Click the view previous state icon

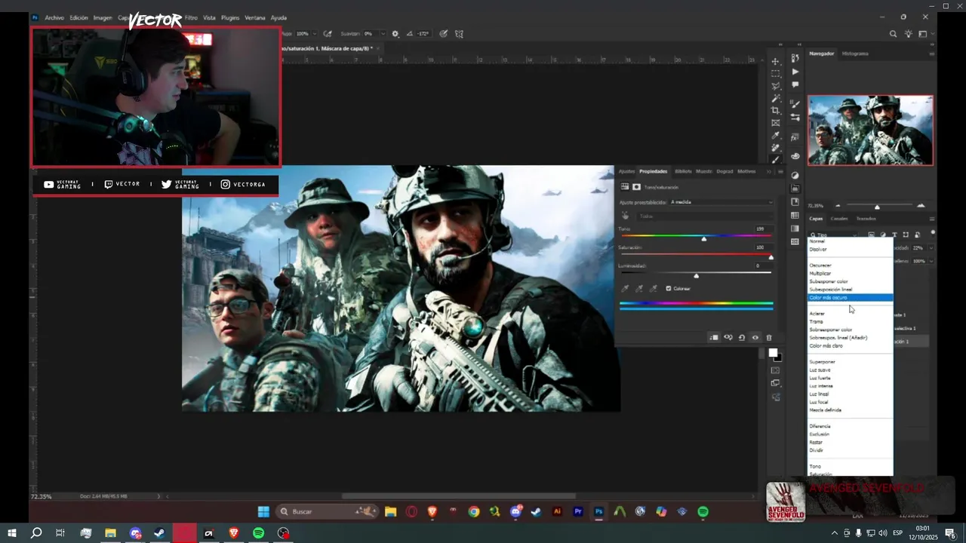pyautogui.click(x=728, y=338)
